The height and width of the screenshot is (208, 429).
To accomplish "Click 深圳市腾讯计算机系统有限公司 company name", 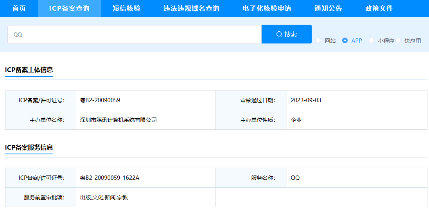I will (118, 120).
